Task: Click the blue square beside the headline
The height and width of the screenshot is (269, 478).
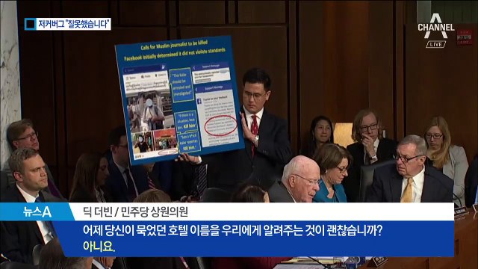Action: click(x=30, y=24)
